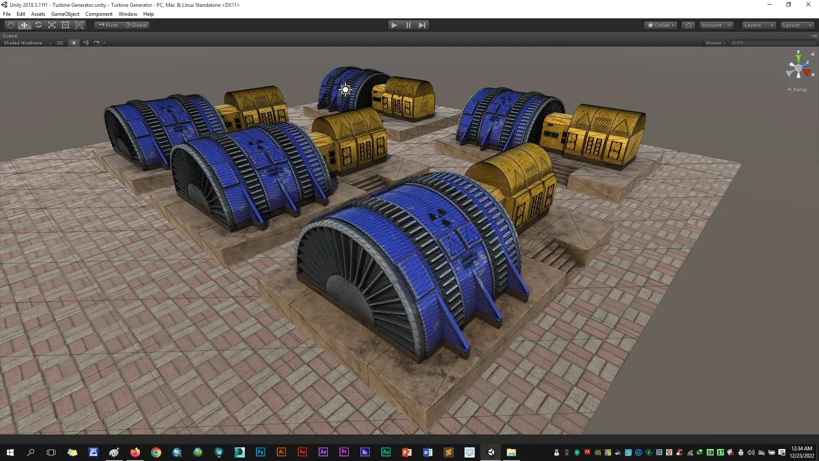Open Unity Services cloud button
The width and height of the screenshot is (819, 461).
[688, 25]
